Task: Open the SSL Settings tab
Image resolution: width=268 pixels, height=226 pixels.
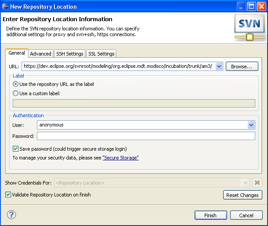Action: pos(101,54)
